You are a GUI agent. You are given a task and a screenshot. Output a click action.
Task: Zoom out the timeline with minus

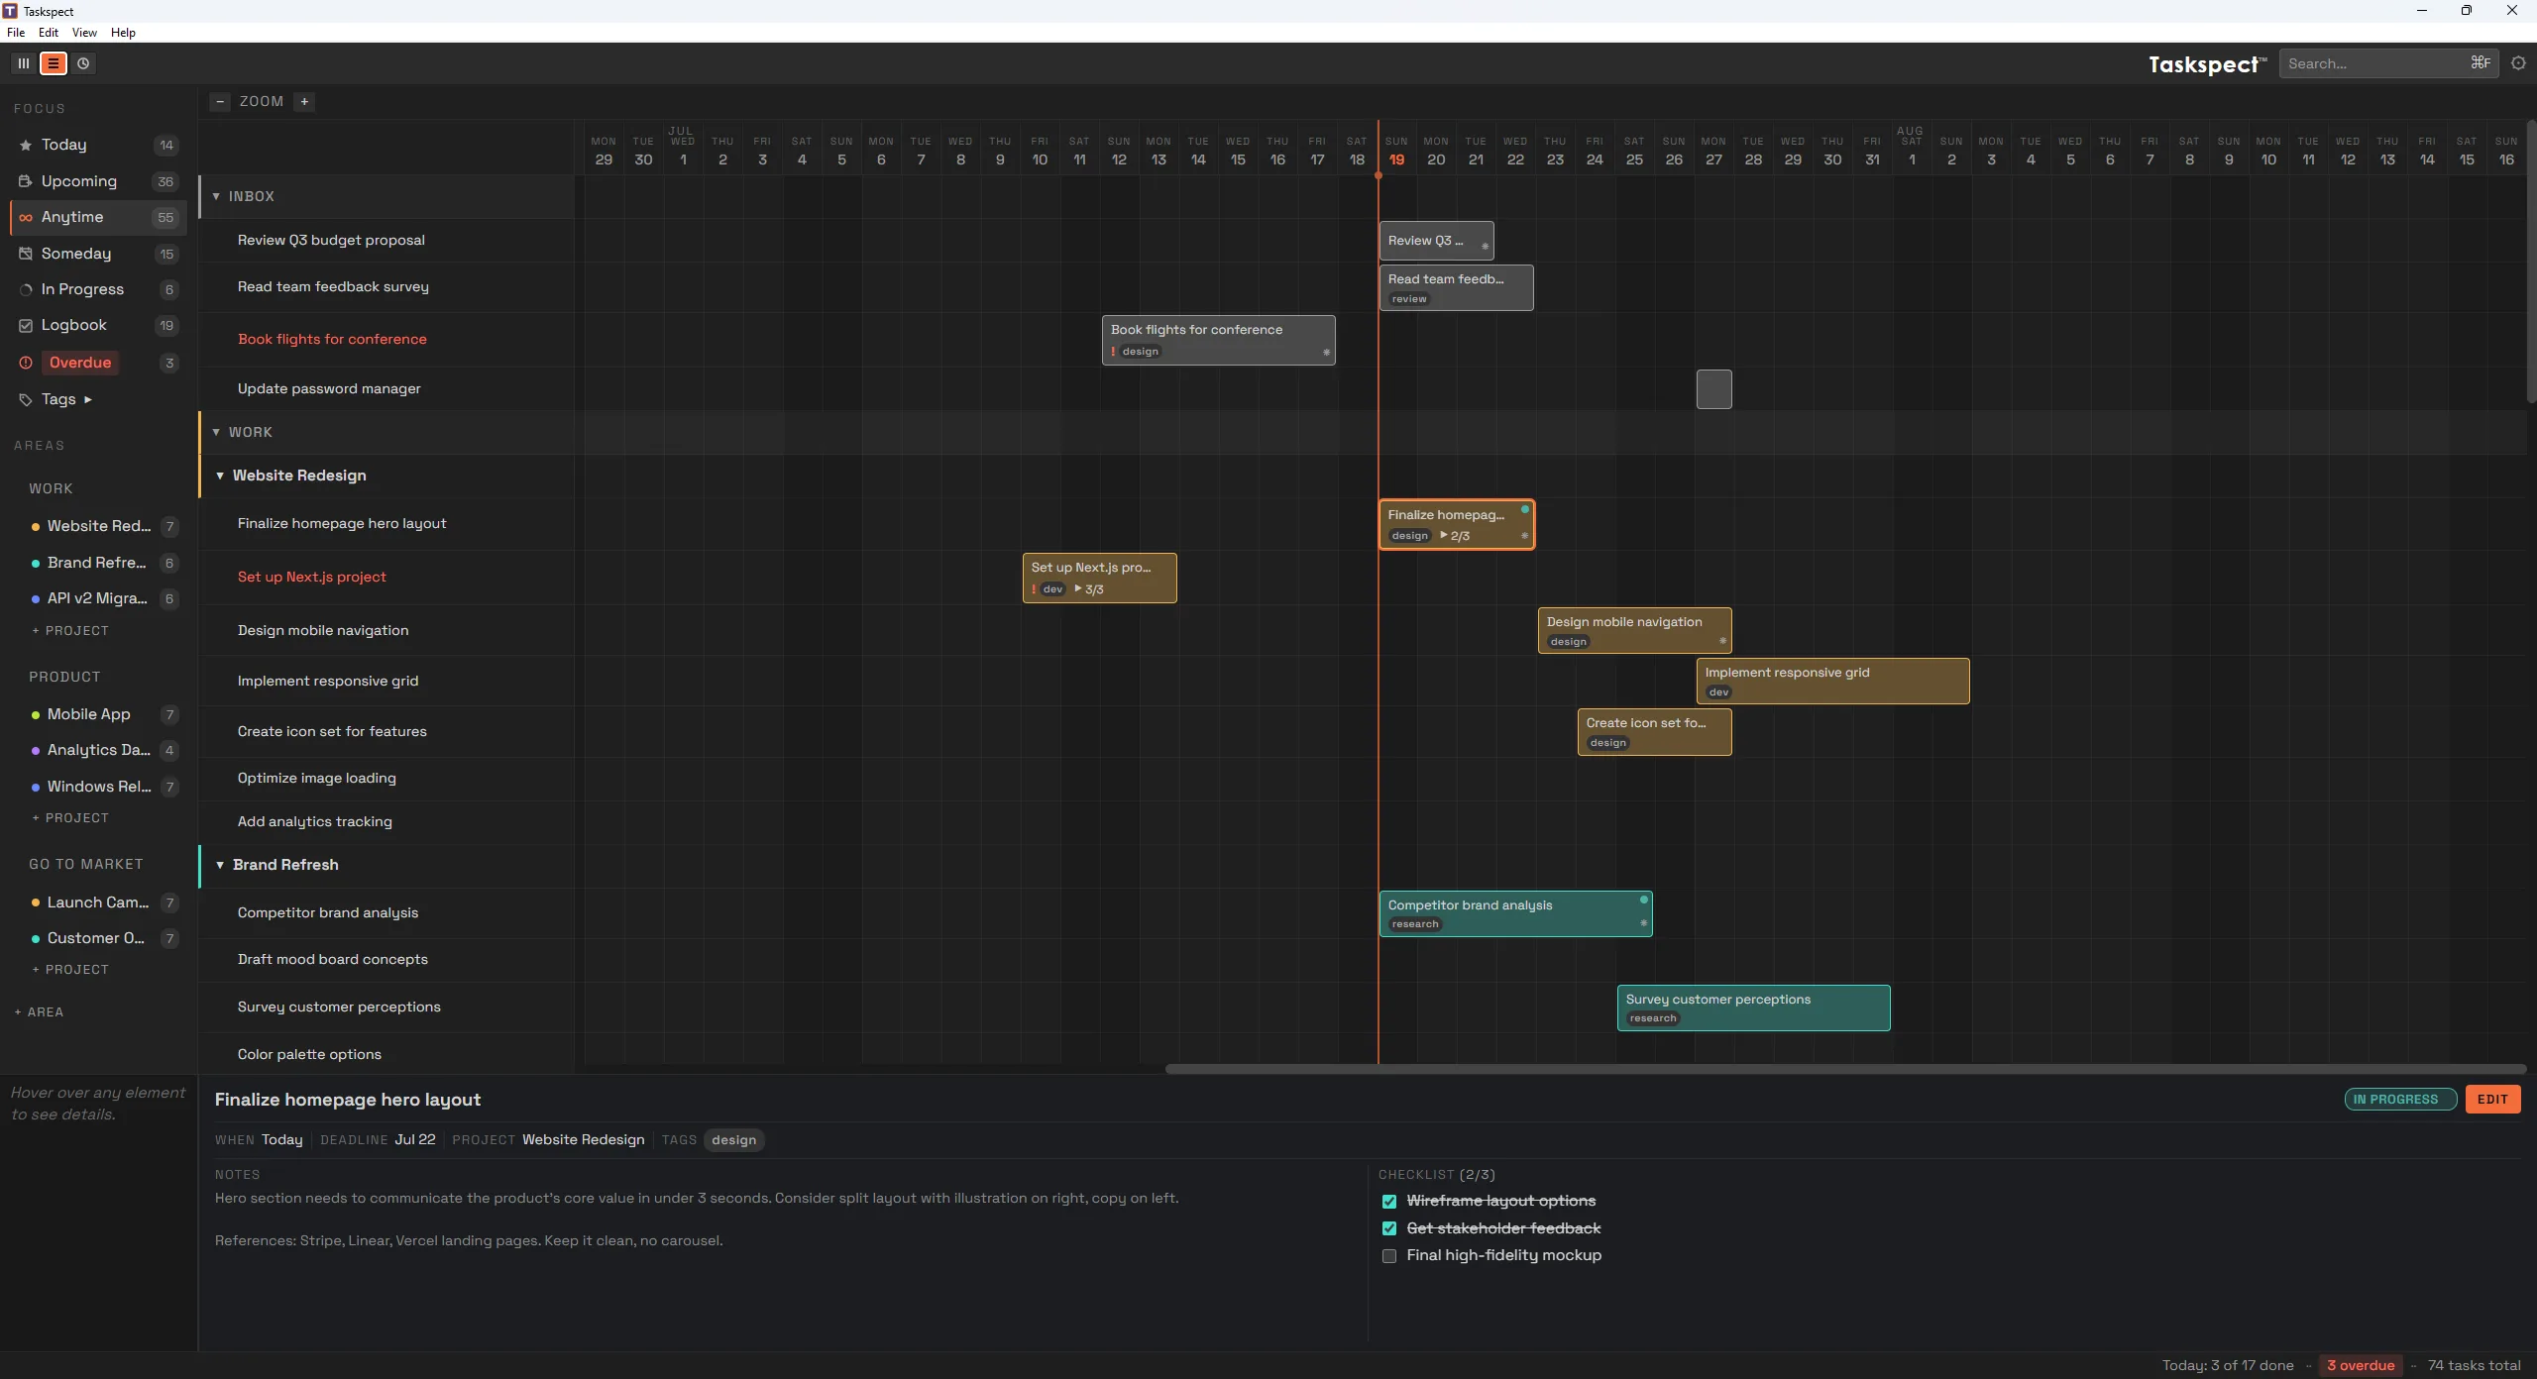pos(220,101)
